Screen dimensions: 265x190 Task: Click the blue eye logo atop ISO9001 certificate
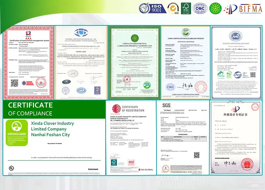(x=81, y=32)
